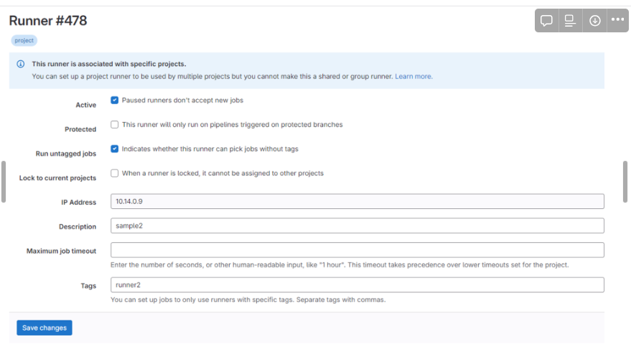This screenshot has height=347, width=631.
Task: Enable the Protected checkbox
Action: [x=115, y=125]
